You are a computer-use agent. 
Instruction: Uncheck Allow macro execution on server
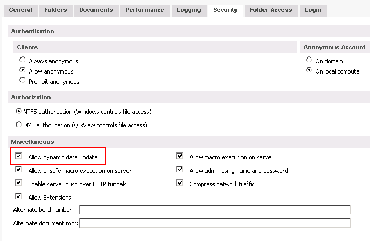click(180, 156)
